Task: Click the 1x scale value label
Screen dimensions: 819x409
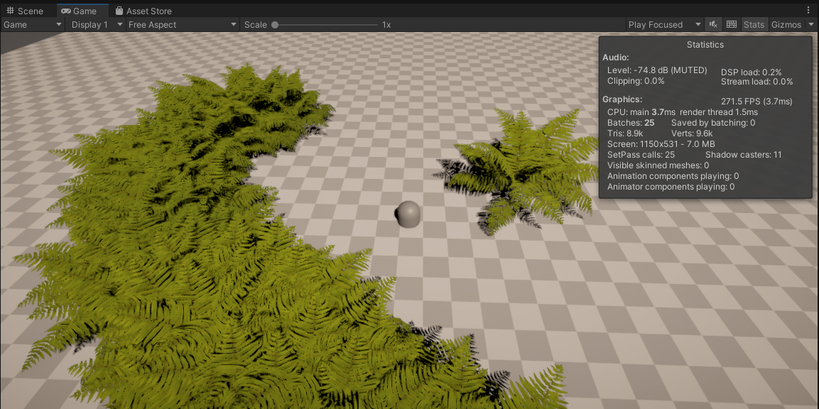Action: (386, 25)
